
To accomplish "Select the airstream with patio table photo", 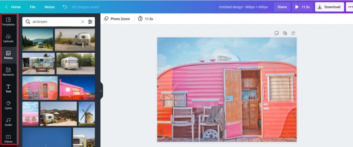I will pyautogui.click(x=38, y=64).
